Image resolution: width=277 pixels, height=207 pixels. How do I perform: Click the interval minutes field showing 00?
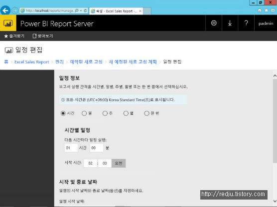point(97,148)
